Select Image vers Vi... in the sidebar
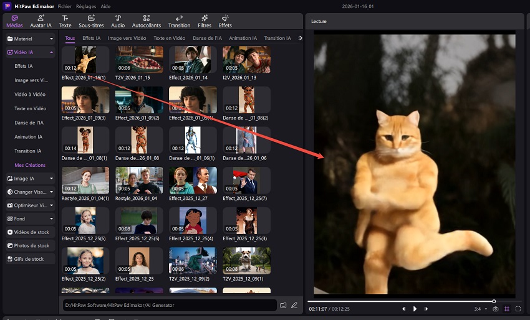Viewport: 530px width, 320px height. click(31, 80)
